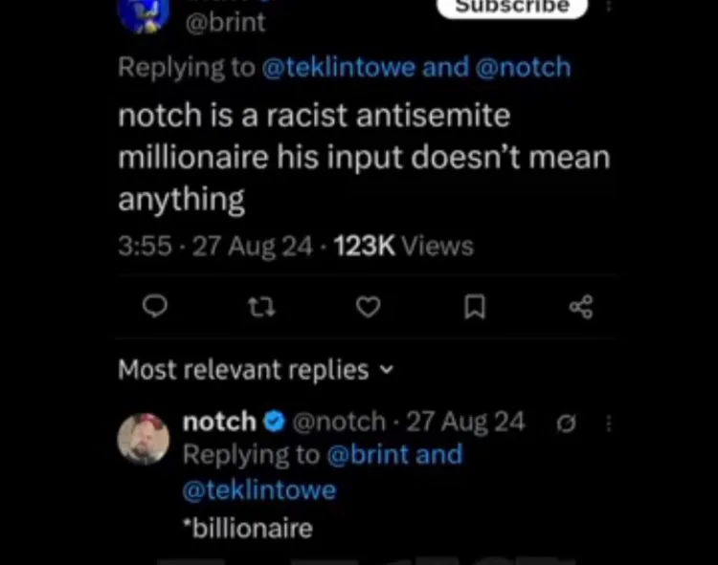This screenshot has height=565, width=718.
Task: Click the 123K Views count
Action: (403, 246)
